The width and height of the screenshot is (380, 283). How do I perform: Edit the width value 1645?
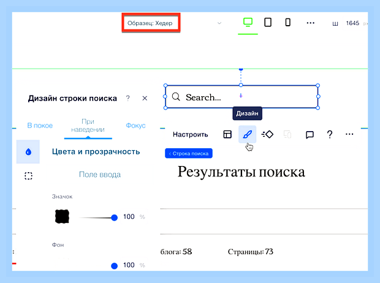tap(352, 23)
